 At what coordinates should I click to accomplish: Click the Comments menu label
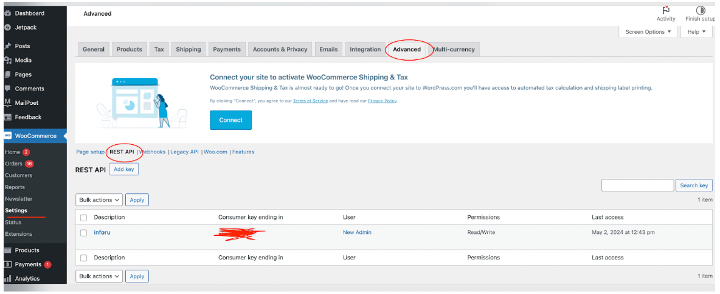pos(29,89)
